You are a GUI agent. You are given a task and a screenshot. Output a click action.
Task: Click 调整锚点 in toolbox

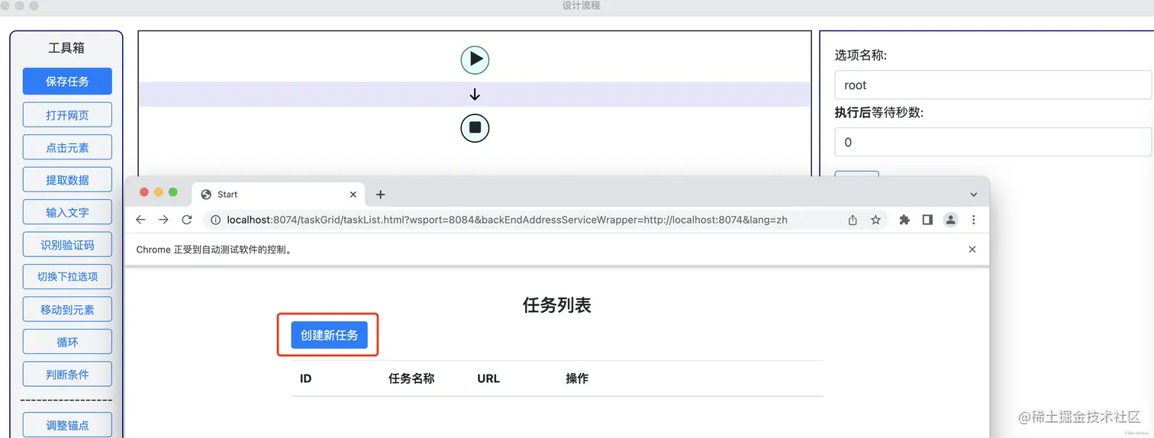pos(67,425)
